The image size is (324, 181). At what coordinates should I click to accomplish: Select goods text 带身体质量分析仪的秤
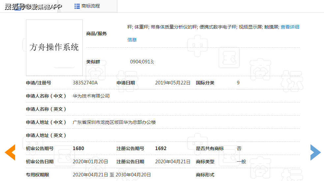[x=174, y=27]
